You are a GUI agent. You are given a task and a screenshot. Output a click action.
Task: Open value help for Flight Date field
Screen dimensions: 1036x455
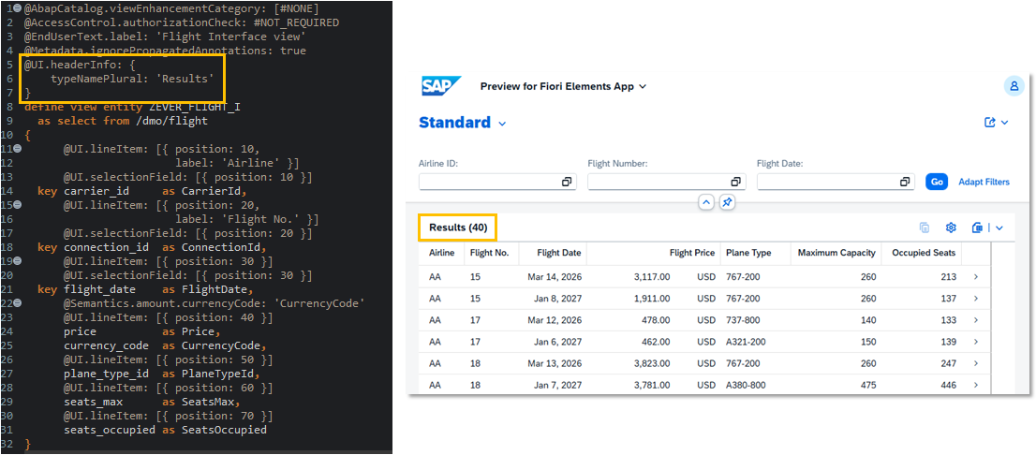point(905,182)
